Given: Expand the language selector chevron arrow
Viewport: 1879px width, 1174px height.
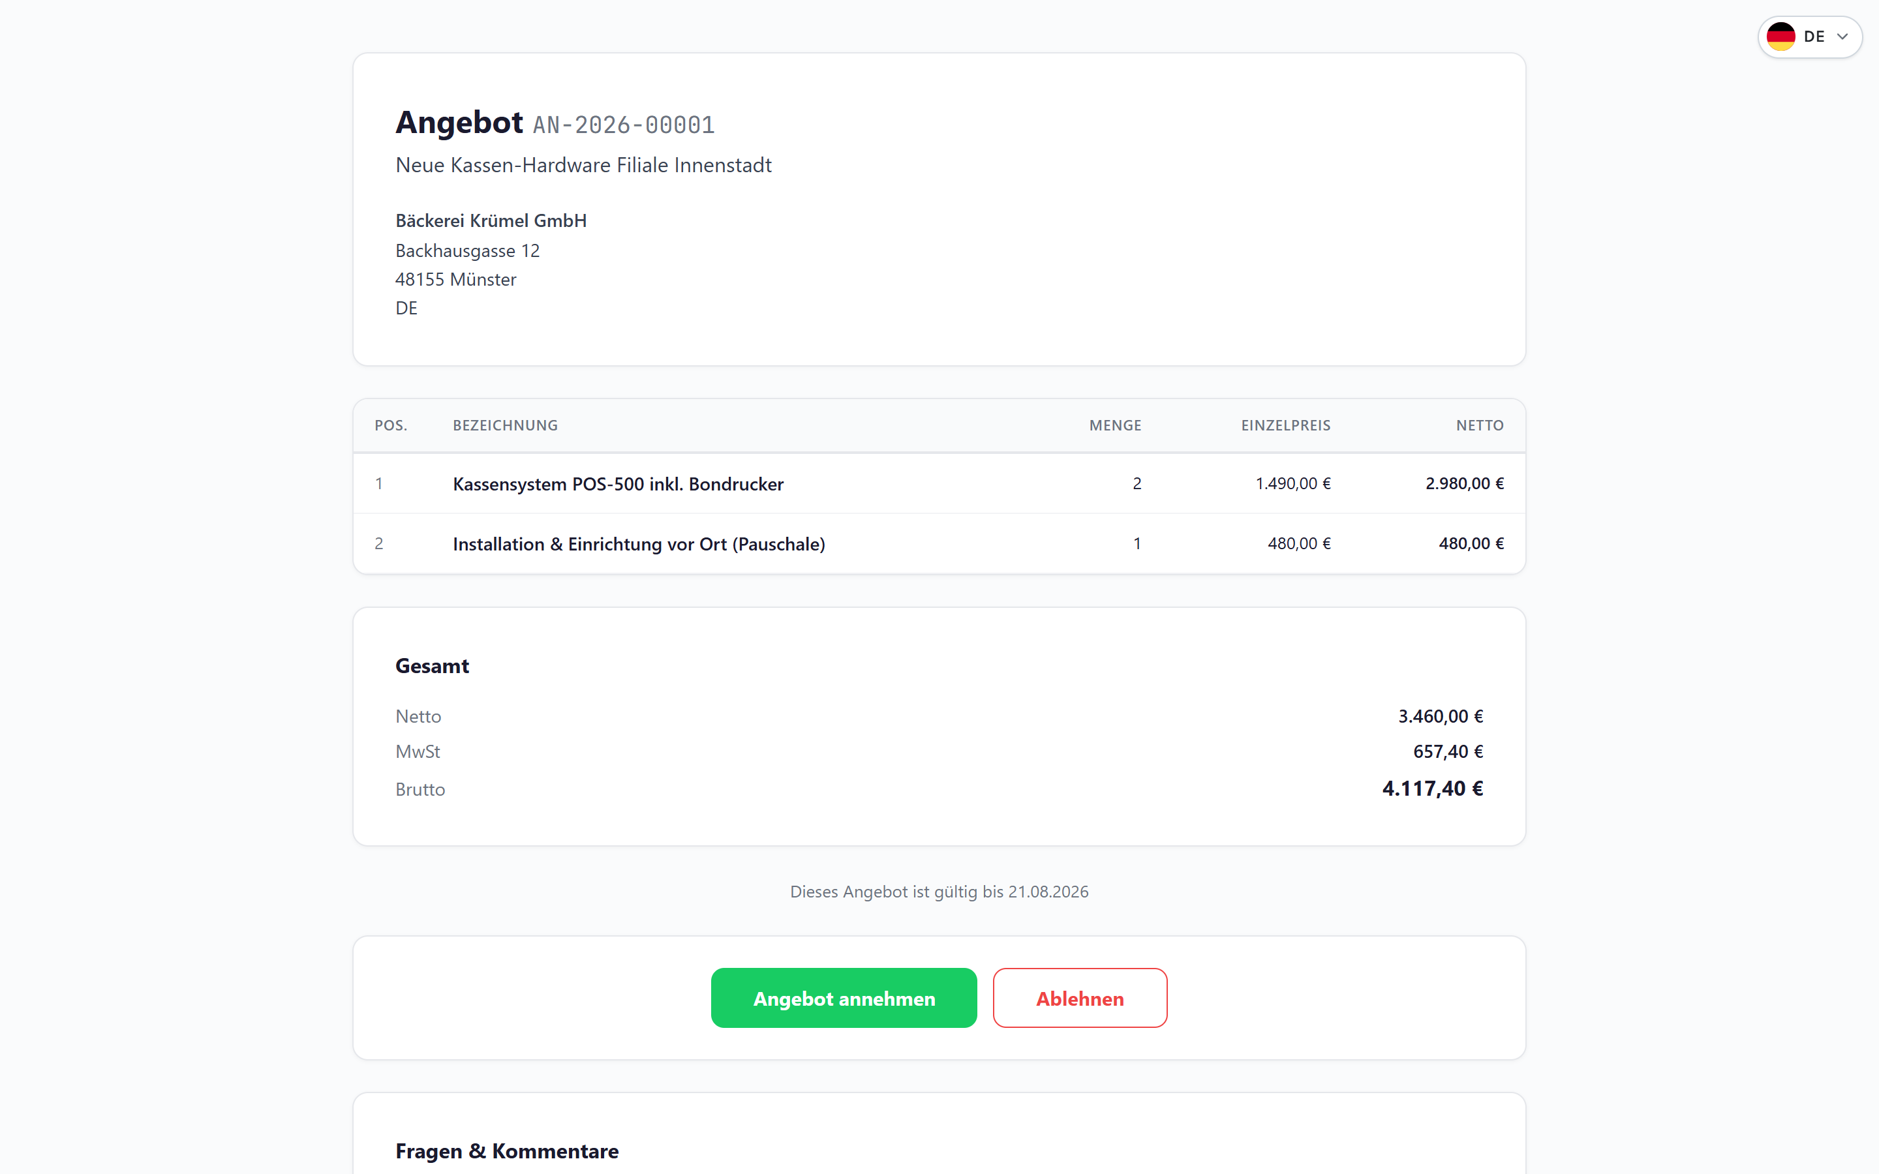Looking at the screenshot, I should click(x=1842, y=37).
